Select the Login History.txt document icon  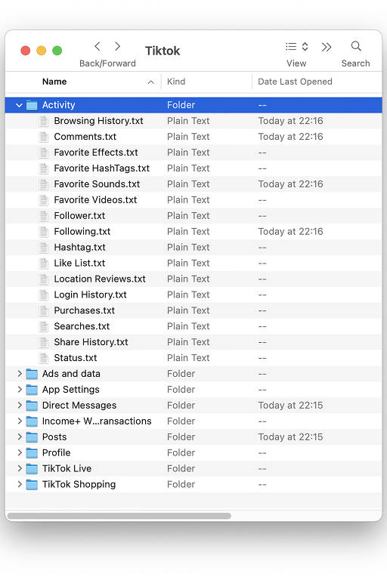(x=44, y=295)
